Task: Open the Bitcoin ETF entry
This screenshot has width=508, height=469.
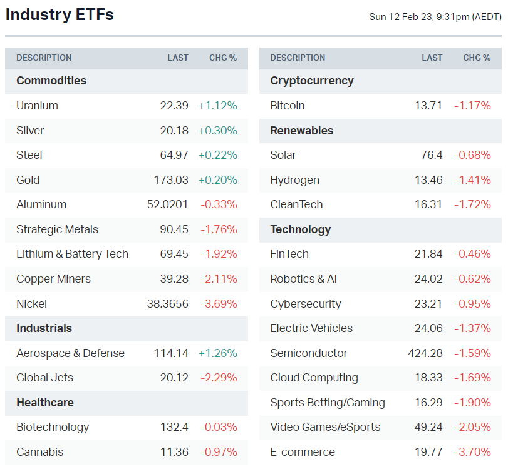Action: pos(288,106)
